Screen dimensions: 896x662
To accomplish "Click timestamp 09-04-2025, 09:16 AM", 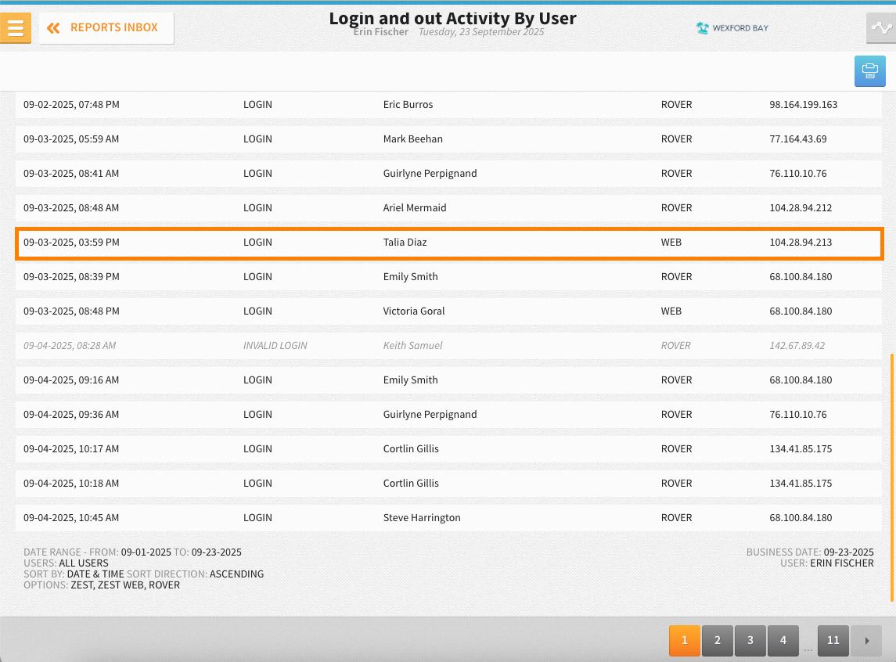I will pos(71,380).
